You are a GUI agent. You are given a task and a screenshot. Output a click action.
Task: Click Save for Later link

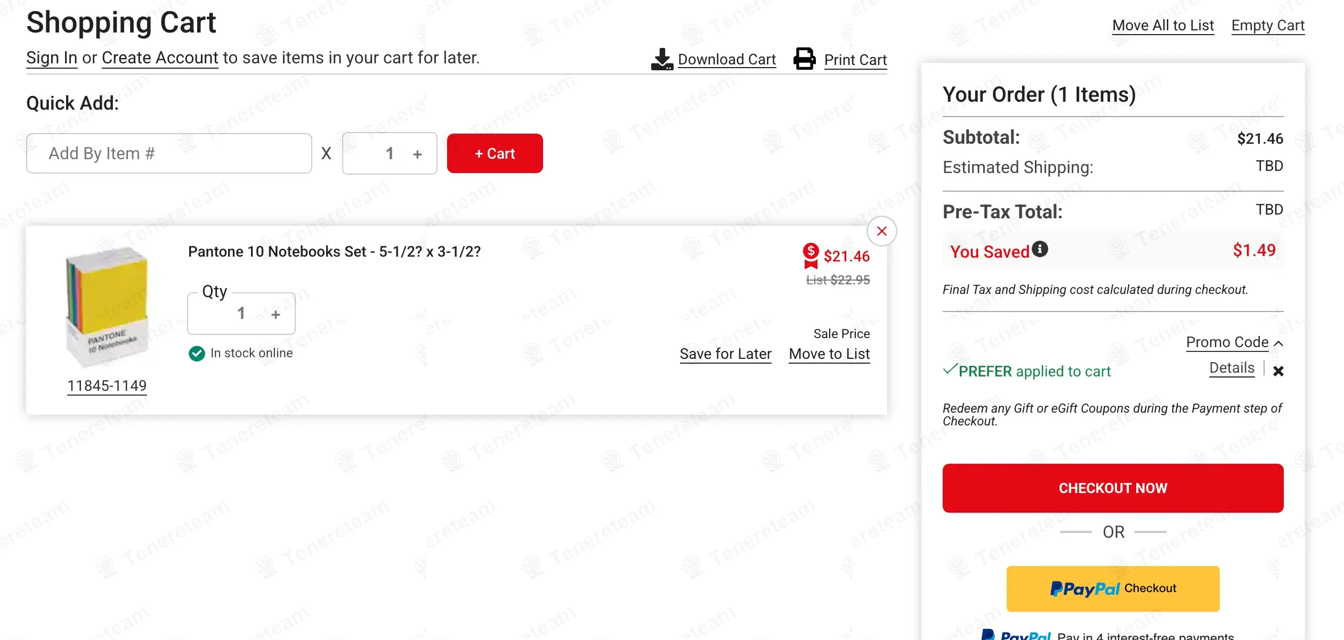coord(725,354)
